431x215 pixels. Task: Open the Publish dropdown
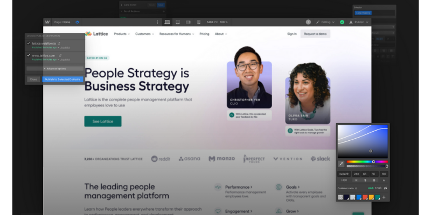pyautogui.click(x=359, y=22)
